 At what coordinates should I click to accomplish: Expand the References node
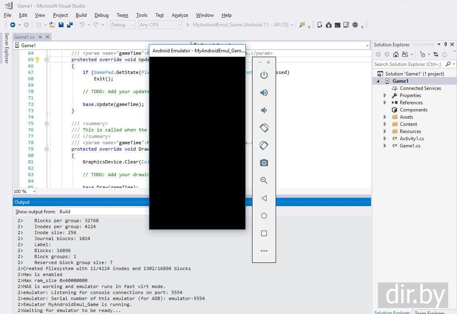click(385, 103)
